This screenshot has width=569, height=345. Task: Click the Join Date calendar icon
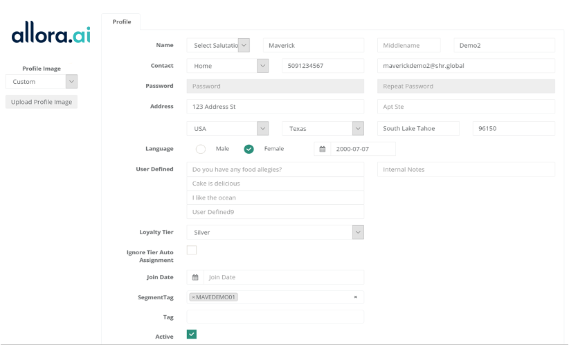[x=195, y=277]
